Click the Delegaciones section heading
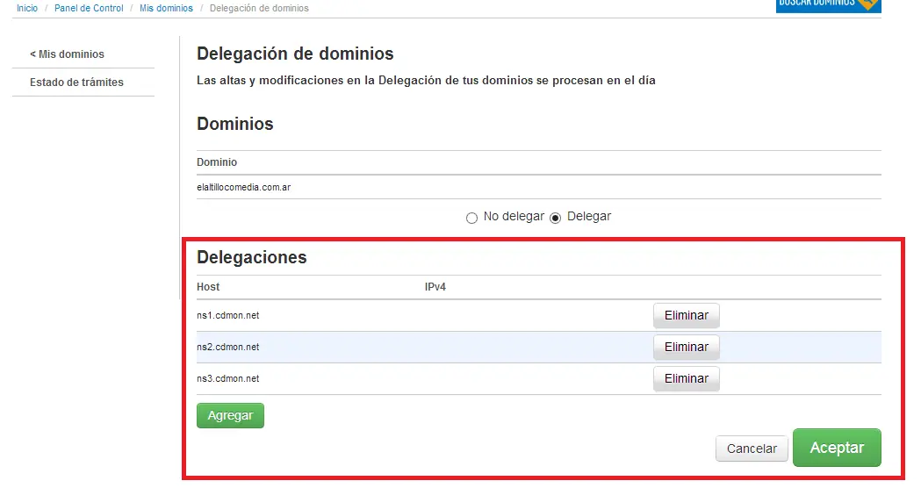This screenshot has width=921, height=488. click(x=251, y=257)
